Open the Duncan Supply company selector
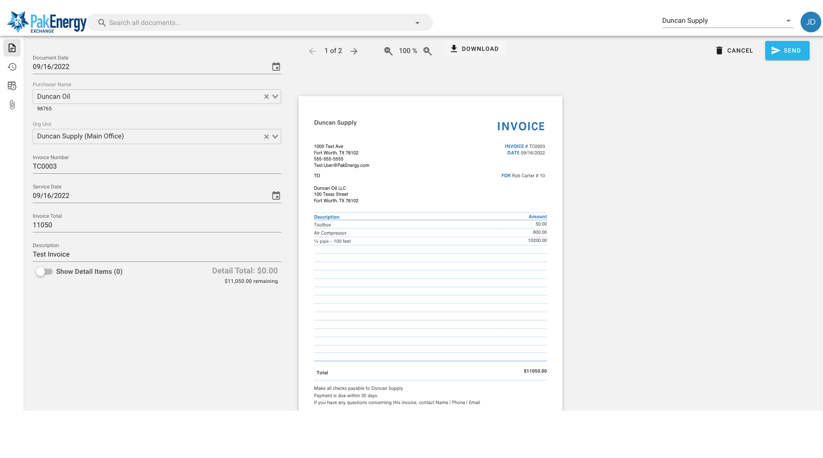 click(727, 21)
